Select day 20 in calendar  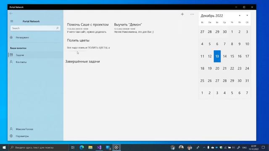click(217, 68)
